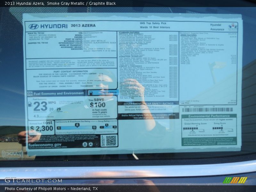Click the "Hyundai Assurance" text
Screen dimensions: 256x192
click(x=217, y=27)
